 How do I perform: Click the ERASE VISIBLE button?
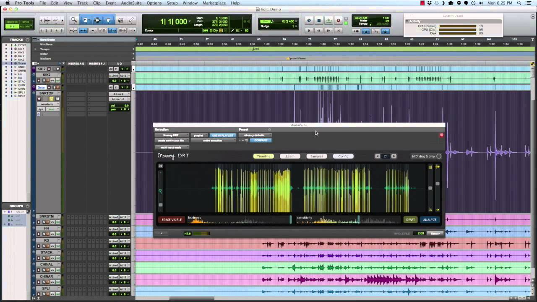pos(172,220)
